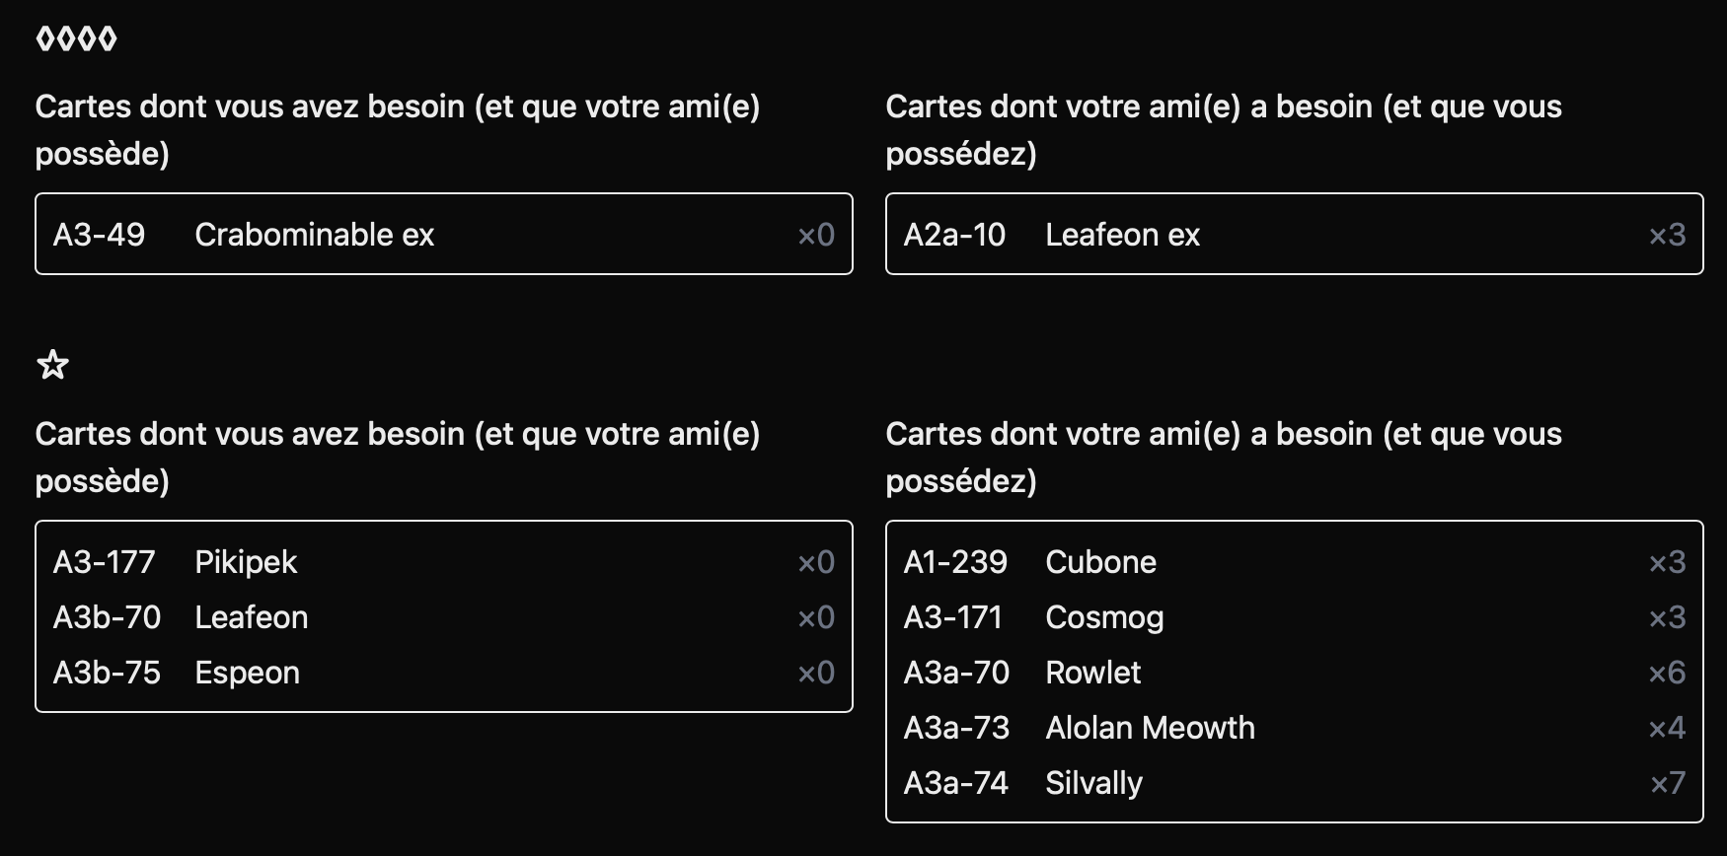
Task: Click card ID A3-177
Action: pyautogui.click(x=104, y=562)
